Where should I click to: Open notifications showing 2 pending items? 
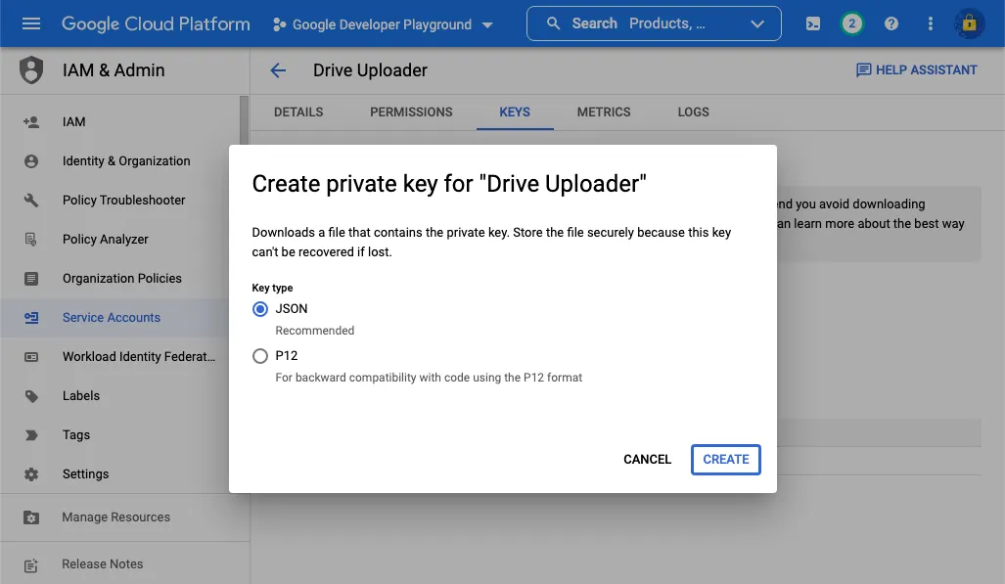click(851, 23)
